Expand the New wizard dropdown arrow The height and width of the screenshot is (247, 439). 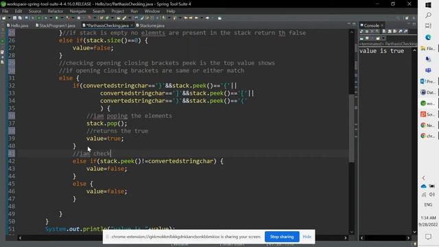[9, 18]
